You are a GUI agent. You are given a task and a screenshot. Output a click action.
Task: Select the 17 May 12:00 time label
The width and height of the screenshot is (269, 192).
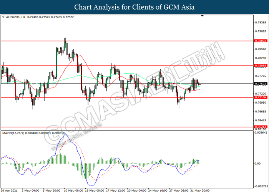click(x=116, y=190)
